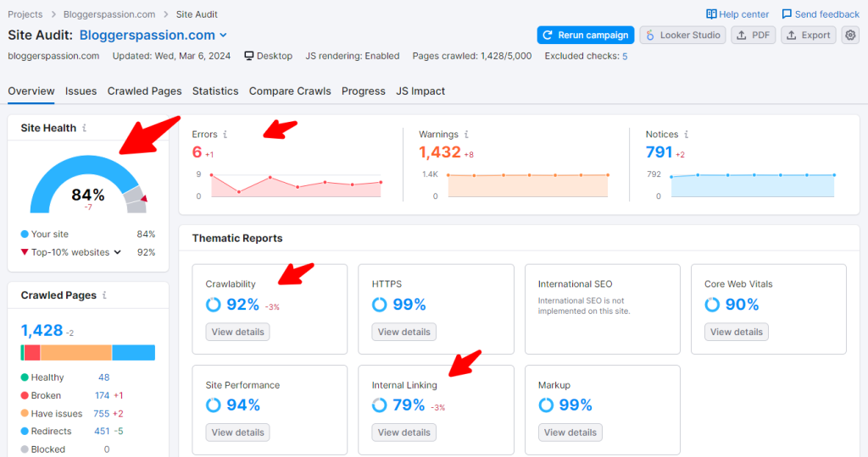Screen dimensions: 868x457
Task: Click the Crawled Pages info icon
Action: click(x=104, y=295)
